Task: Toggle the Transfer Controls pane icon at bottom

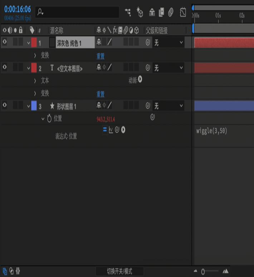Action: 11,271
